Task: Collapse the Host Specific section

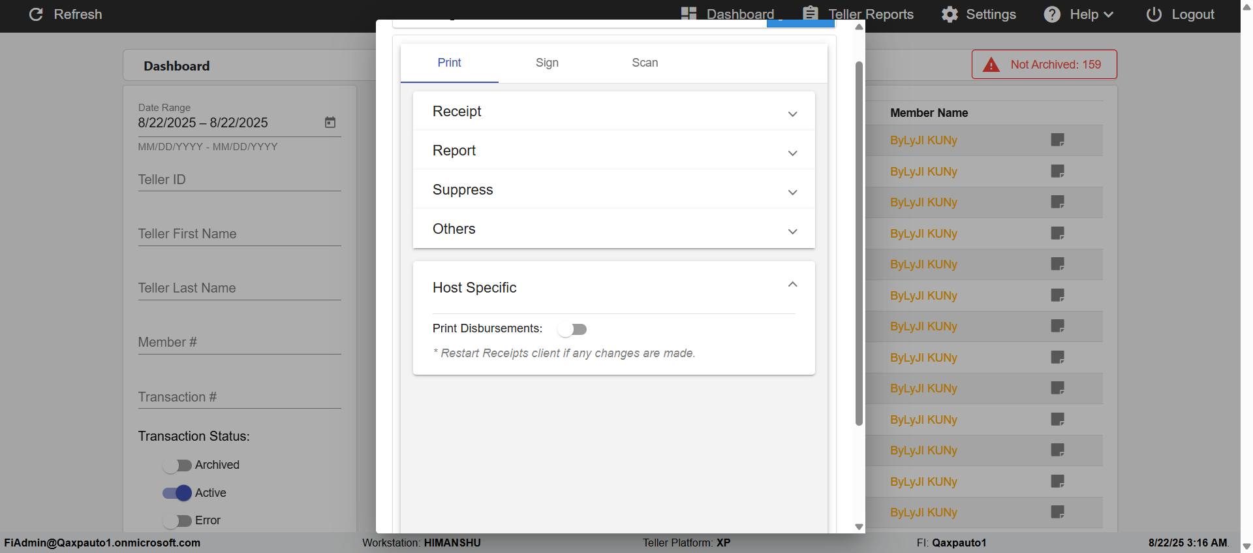Action: 614,287
